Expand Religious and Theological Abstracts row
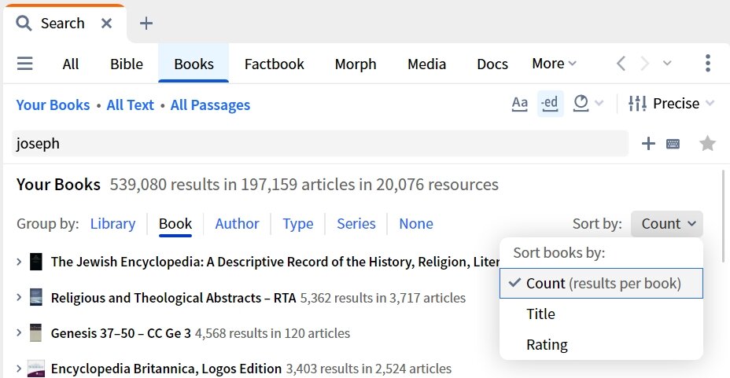Screen dimensions: 730x378 (19, 297)
